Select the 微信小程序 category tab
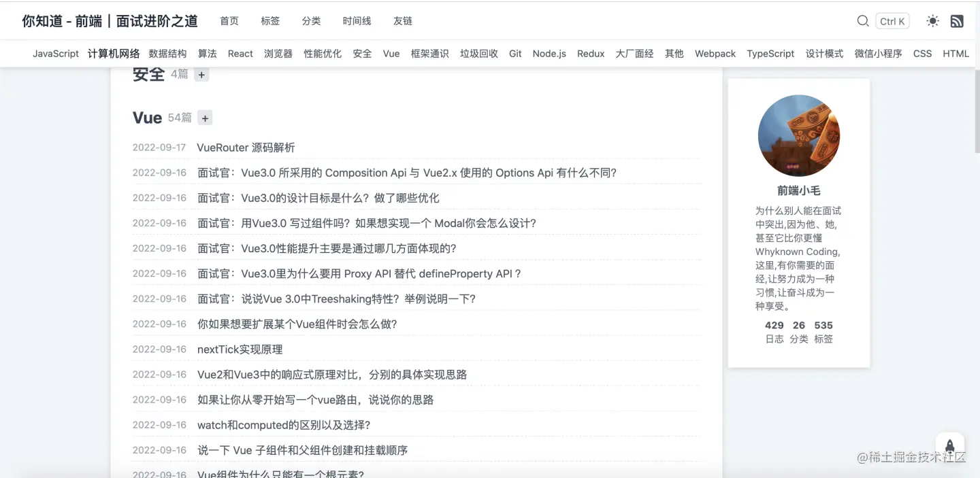Image resolution: width=980 pixels, height=478 pixels. 878,54
